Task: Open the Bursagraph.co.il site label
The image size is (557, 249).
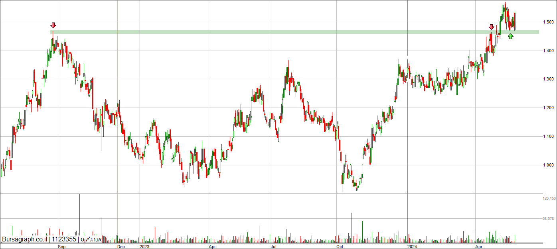Action: coord(25,239)
